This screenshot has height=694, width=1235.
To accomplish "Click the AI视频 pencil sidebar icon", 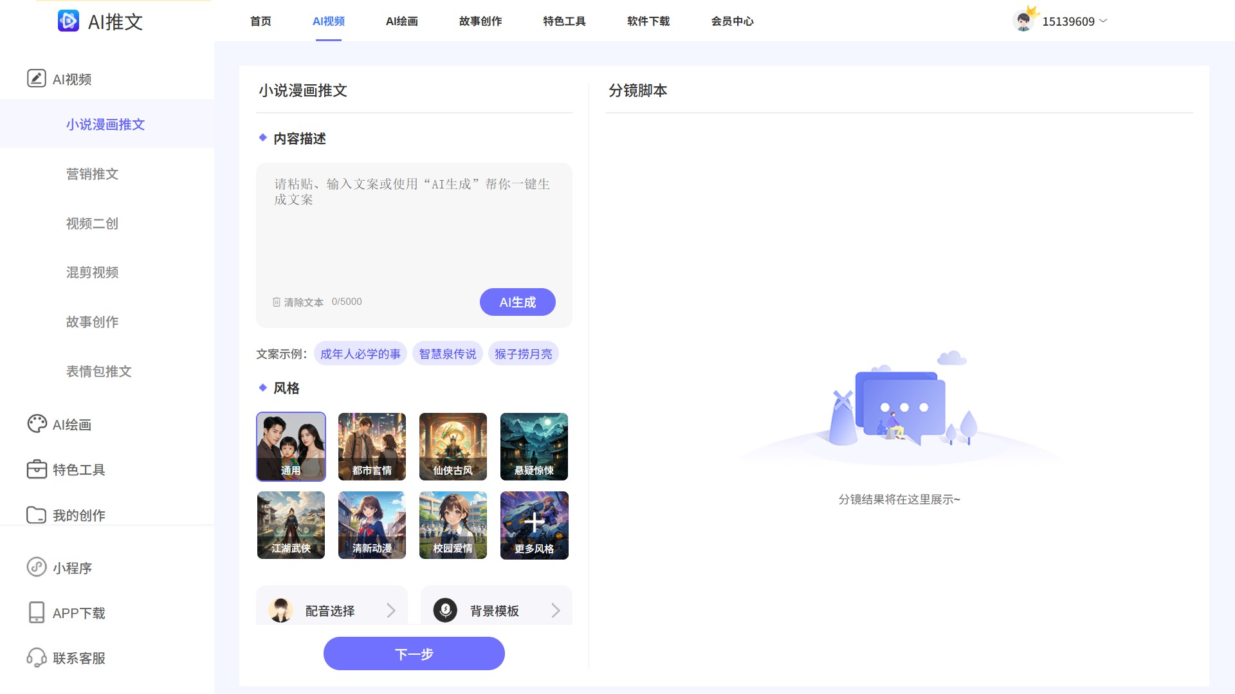I will 37,78.
